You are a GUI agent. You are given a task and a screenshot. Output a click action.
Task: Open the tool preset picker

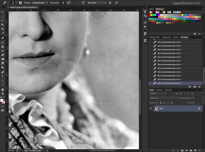(x=5, y=3)
